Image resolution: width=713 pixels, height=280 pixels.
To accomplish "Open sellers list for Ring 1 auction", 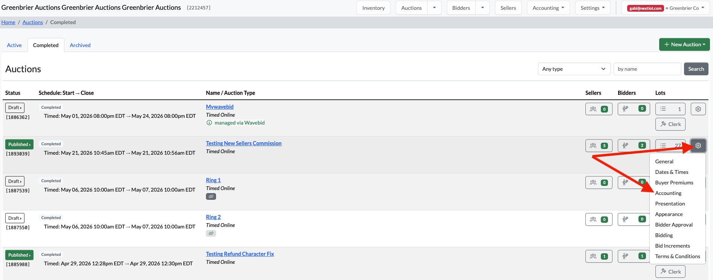I will [599, 183].
